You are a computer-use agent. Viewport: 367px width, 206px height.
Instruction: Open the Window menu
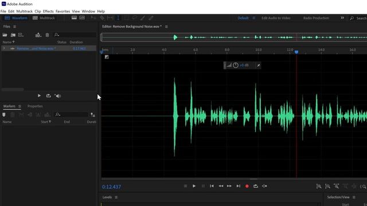pos(88,11)
